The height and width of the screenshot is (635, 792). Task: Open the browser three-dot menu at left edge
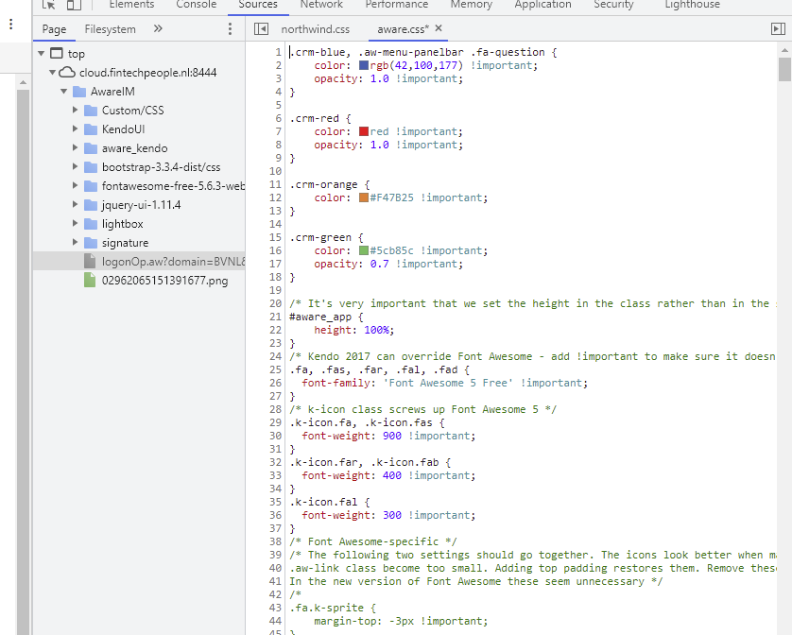click(10, 25)
